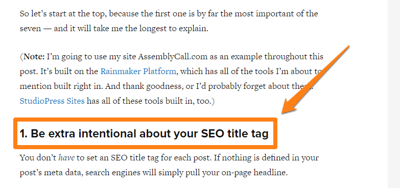The width and height of the screenshot is (400, 188).
Task: Open the StudioPress Sites link
Action: [52, 101]
